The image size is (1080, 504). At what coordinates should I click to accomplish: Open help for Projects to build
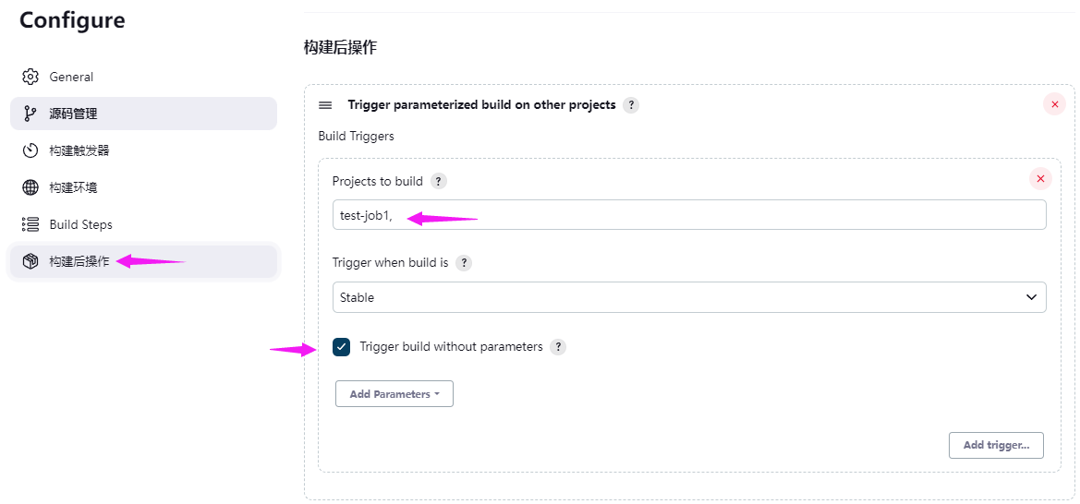(x=439, y=181)
